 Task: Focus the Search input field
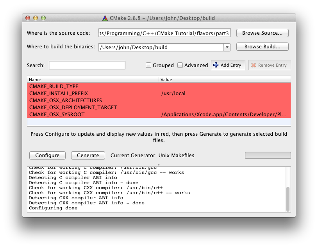(87, 65)
